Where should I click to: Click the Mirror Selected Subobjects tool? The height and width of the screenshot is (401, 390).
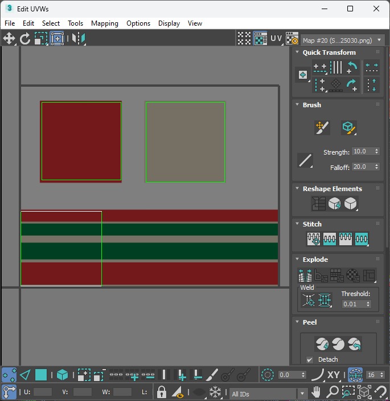tap(79, 39)
